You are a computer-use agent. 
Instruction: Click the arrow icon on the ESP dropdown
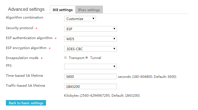pos(114,29)
